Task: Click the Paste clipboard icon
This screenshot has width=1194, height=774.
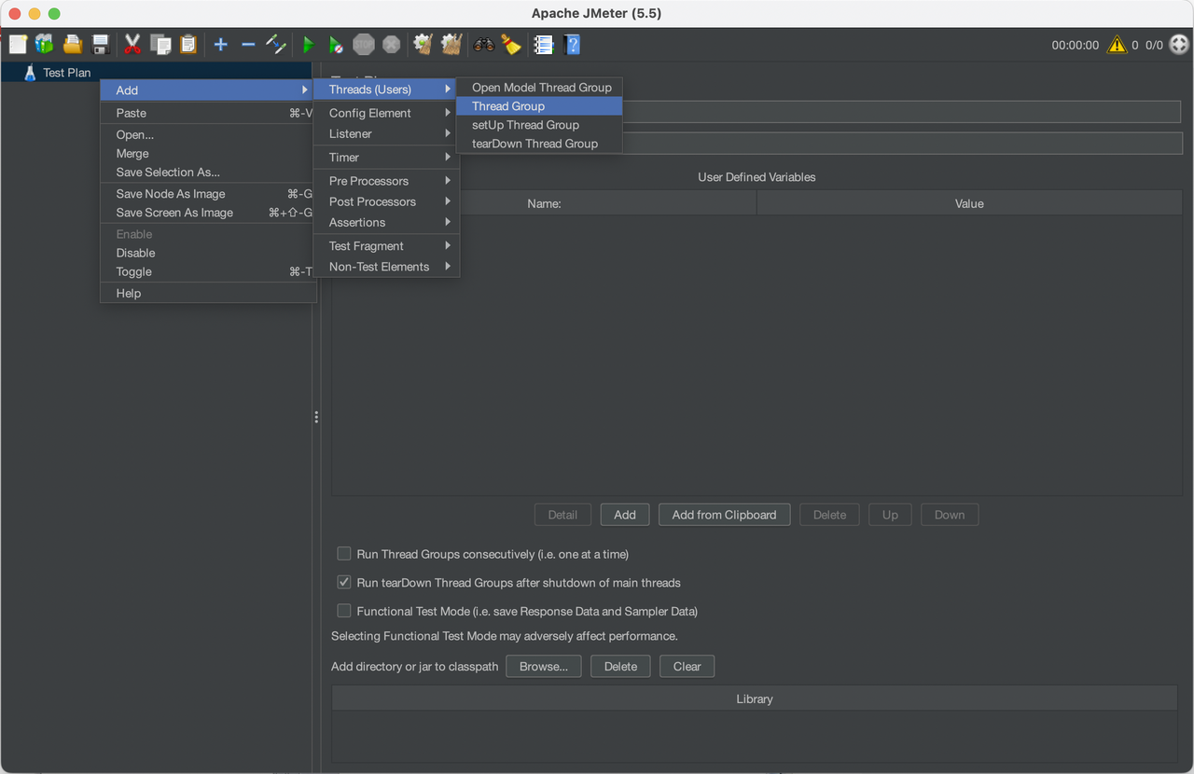Action: click(x=188, y=44)
